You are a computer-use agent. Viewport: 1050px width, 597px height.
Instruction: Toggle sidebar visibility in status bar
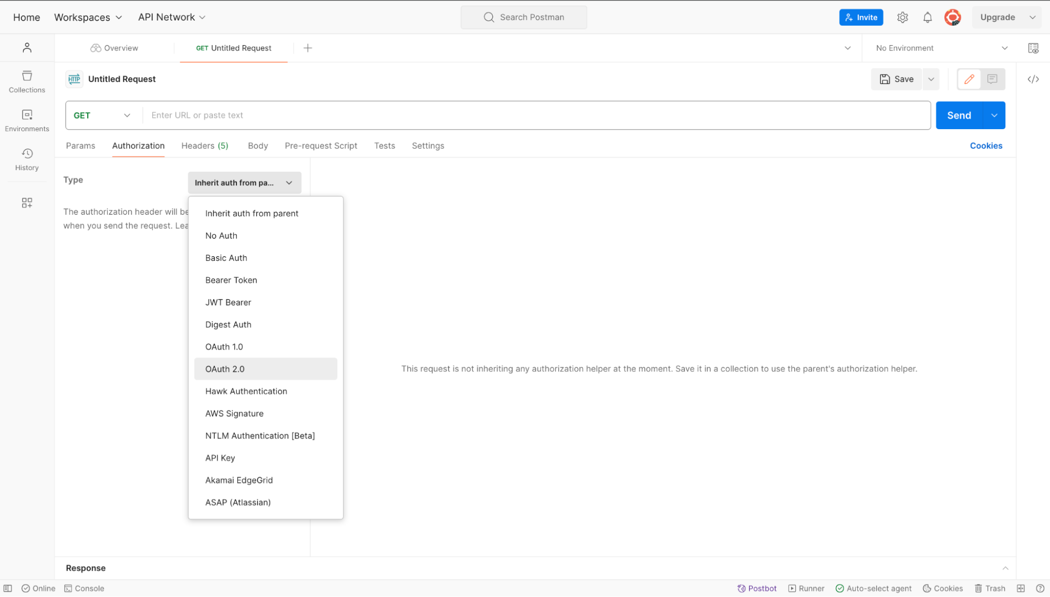point(8,589)
